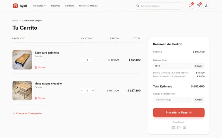The height and width of the screenshot is (138, 222).
Task: Open the Contacto menu item
Action: [70, 6]
